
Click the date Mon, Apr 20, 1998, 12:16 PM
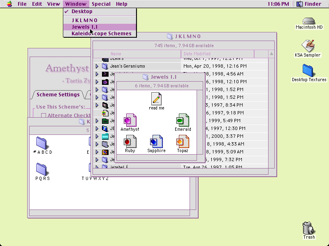pos(215,66)
